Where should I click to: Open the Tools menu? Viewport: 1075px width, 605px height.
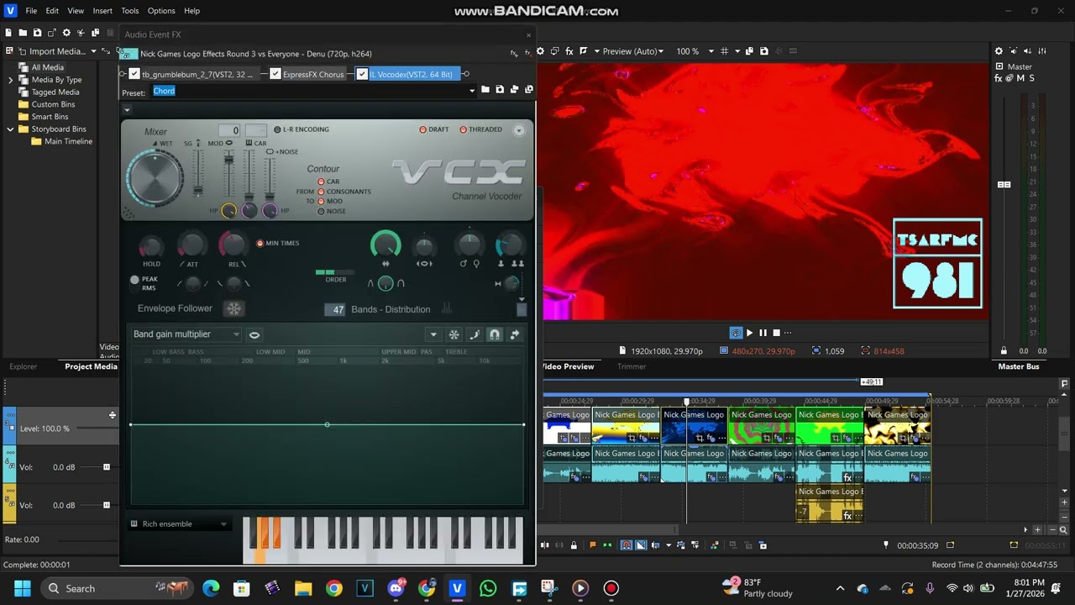click(130, 11)
